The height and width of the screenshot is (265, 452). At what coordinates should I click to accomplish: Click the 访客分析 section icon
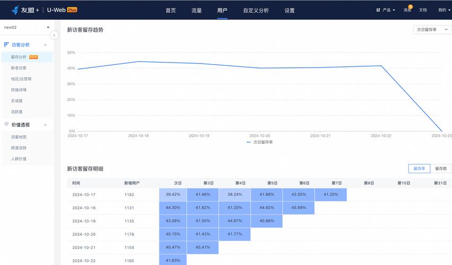pyautogui.click(x=6, y=45)
